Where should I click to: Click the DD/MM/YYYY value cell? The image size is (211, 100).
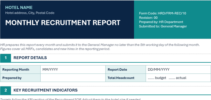(x=178, y=70)
